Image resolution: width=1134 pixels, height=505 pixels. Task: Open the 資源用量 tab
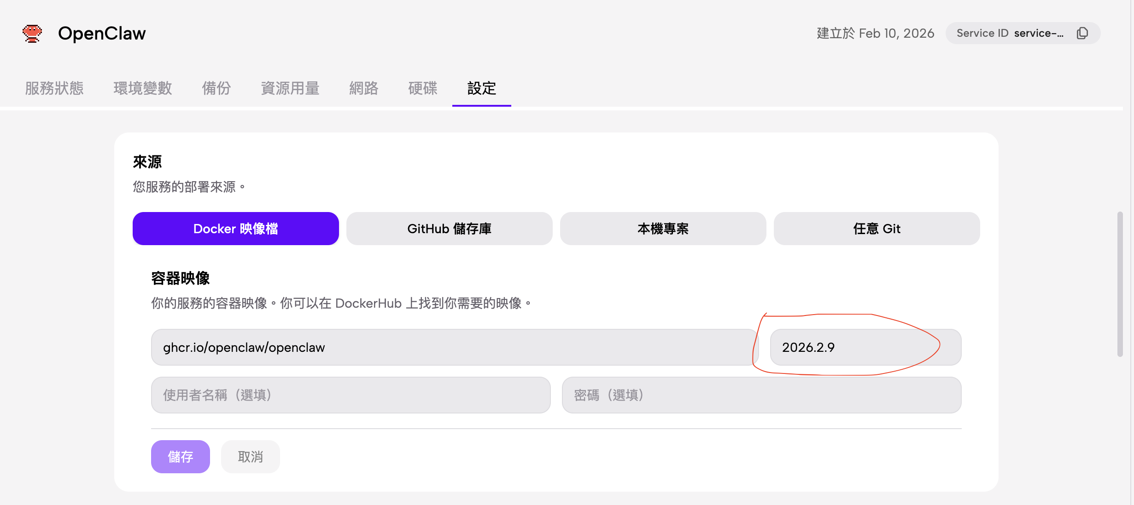[x=290, y=88]
